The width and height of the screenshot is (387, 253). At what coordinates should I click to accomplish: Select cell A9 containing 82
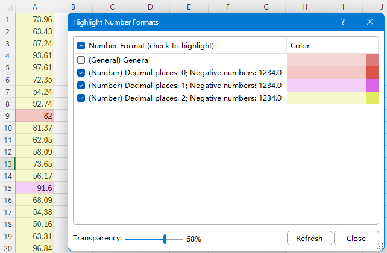(x=34, y=115)
